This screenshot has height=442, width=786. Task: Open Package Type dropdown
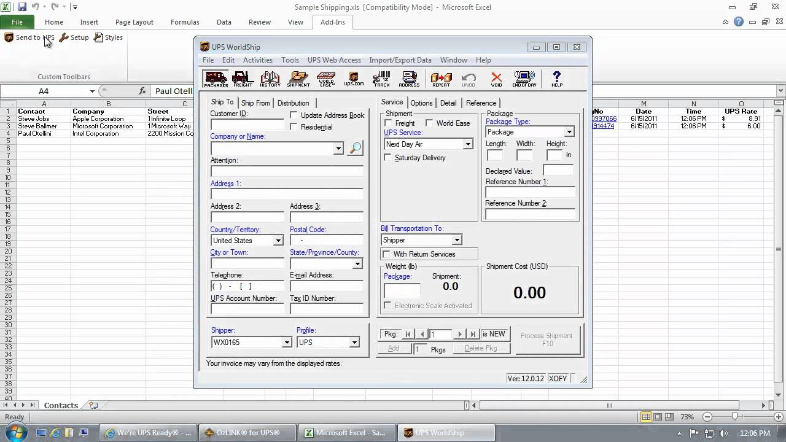pos(569,132)
